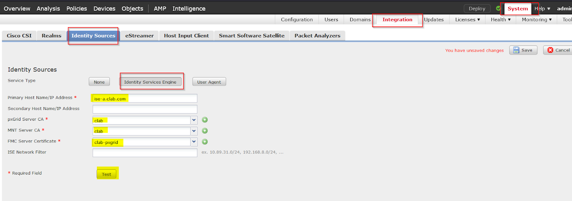Click the Deploy button
The width and height of the screenshot is (572, 201).
click(477, 9)
